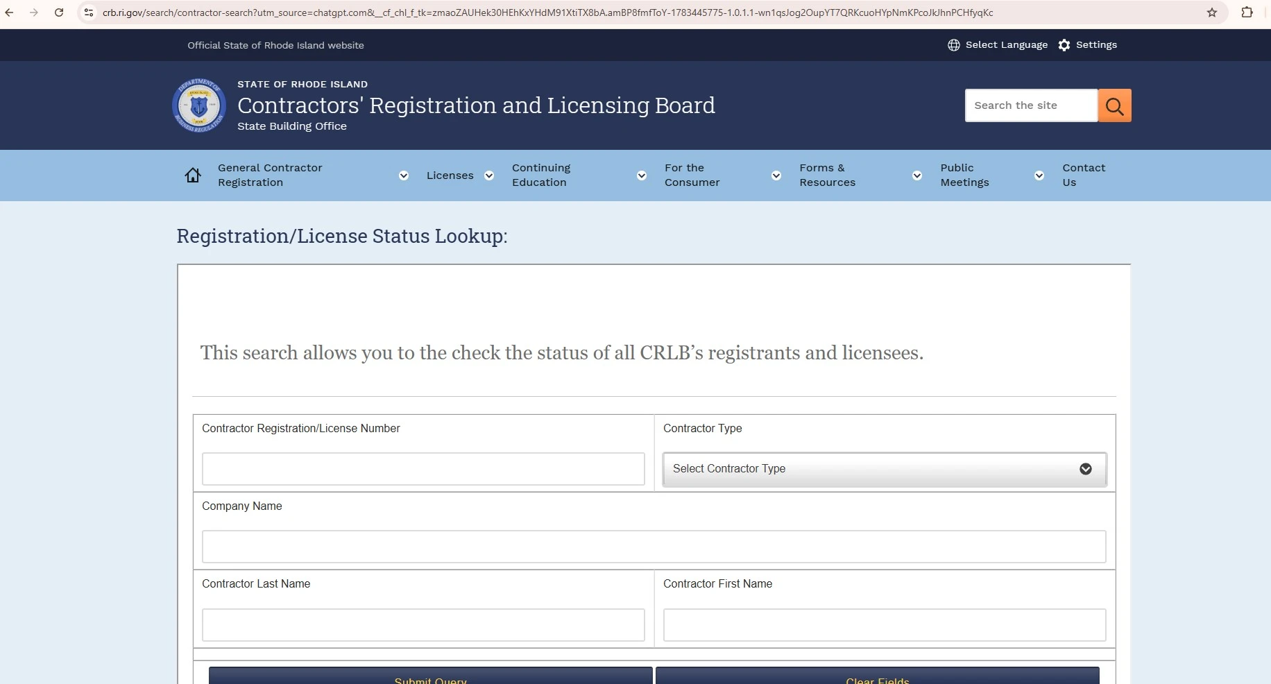Expand Licenses menu chevron
Screen dimensions: 1271x684
[x=489, y=176]
